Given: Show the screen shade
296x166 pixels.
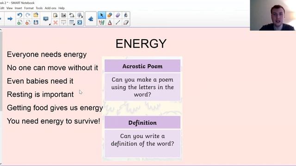Looking at the screenshot, I should [x=63, y=23].
